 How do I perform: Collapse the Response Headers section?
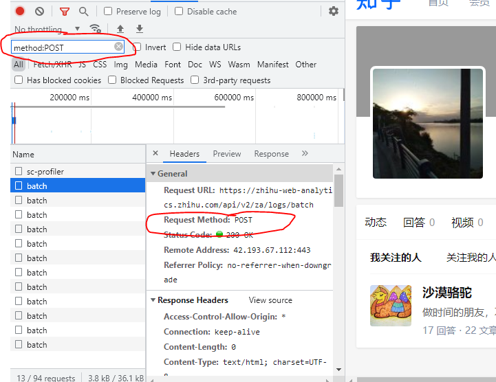pyautogui.click(x=153, y=300)
